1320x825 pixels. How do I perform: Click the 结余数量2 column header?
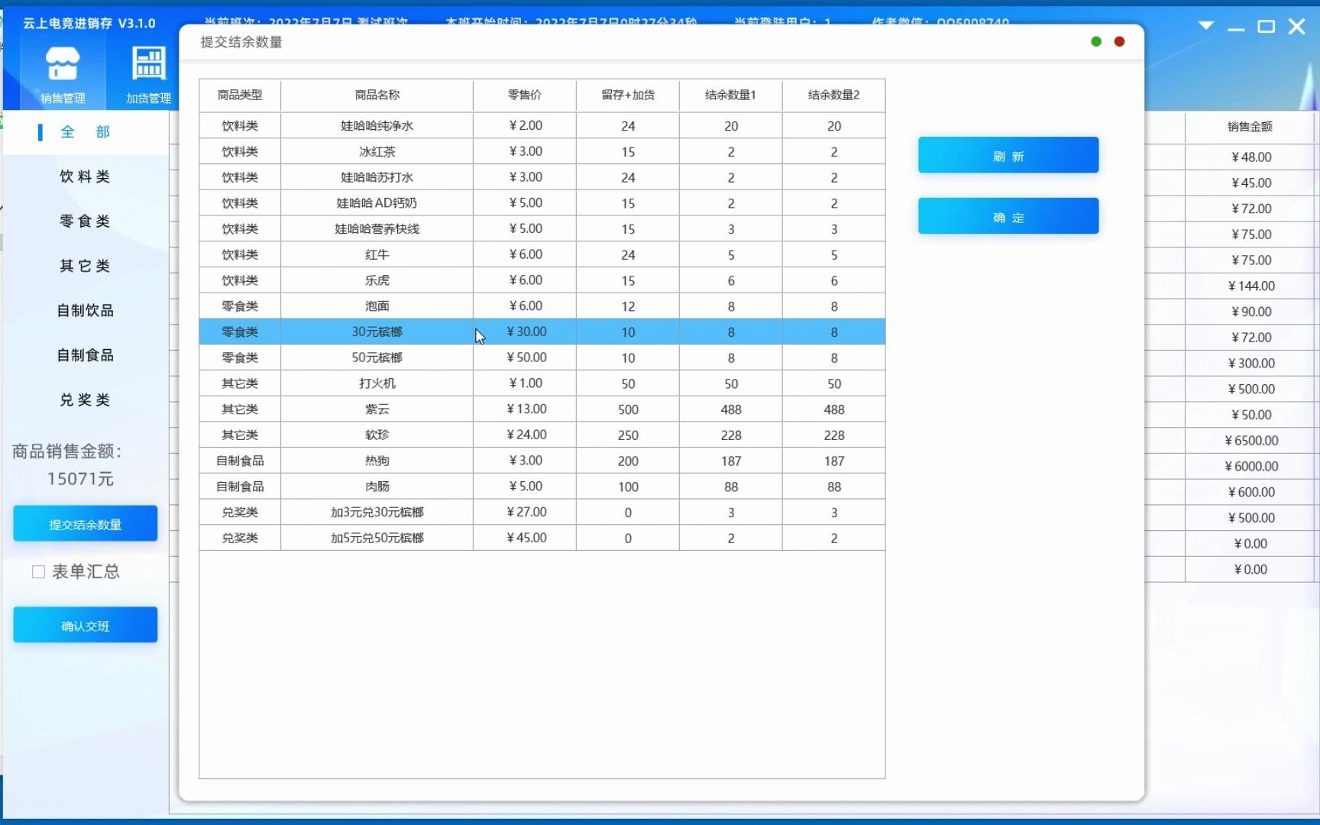[834, 95]
